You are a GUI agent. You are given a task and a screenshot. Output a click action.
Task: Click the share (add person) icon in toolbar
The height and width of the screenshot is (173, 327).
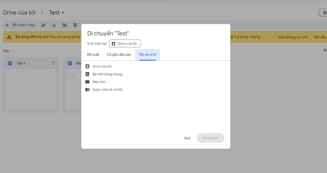point(43,25)
